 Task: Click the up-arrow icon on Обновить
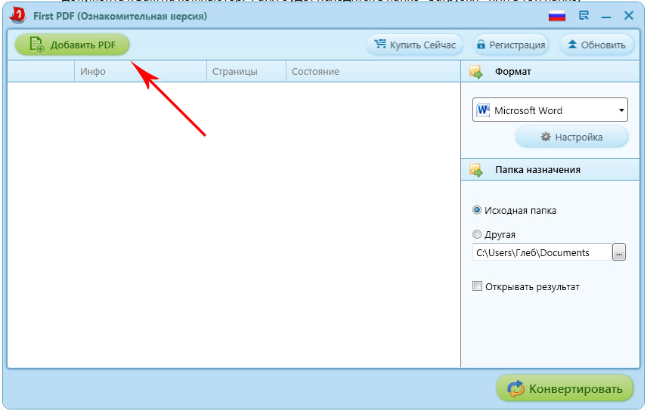pos(572,45)
